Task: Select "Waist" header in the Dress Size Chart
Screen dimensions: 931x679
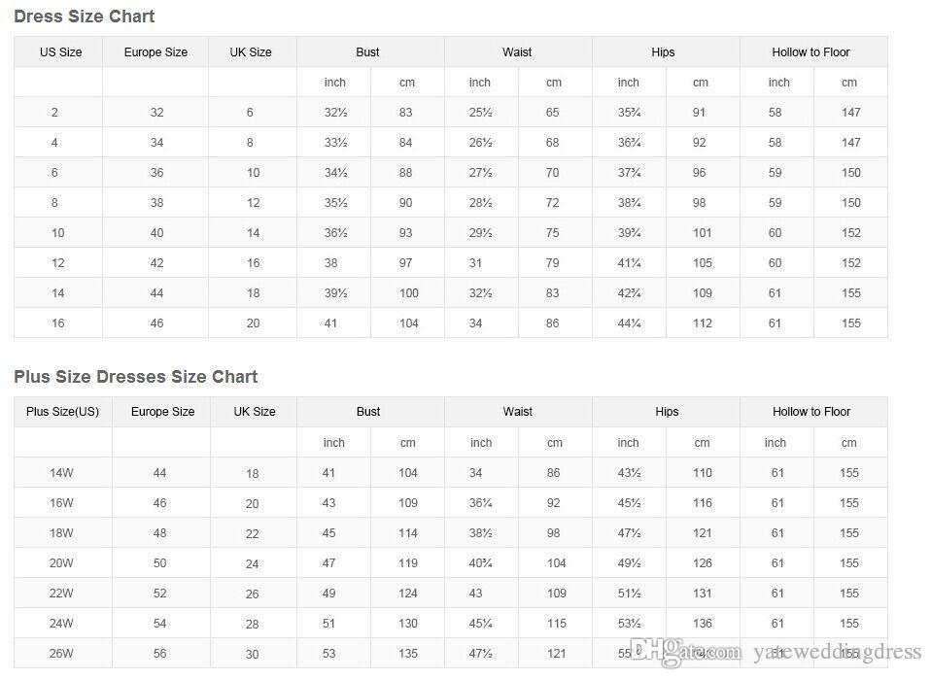Action: point(517,52)
